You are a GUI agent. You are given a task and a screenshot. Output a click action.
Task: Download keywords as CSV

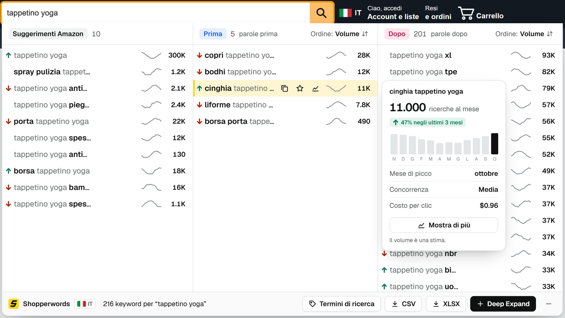point(403,304)
